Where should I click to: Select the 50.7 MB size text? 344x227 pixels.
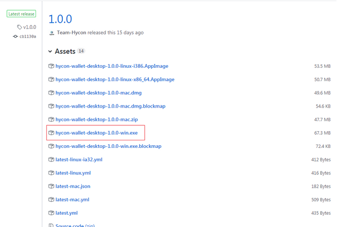(x=322, y=80)
